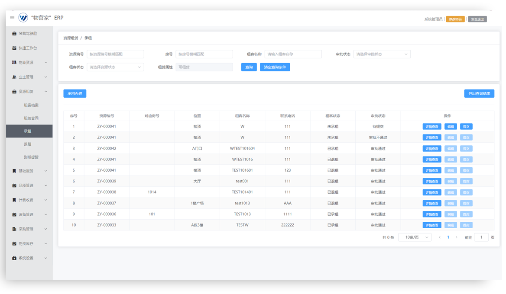
Task: Open 退租 submenu item
Action: click(x=28, y=144)
